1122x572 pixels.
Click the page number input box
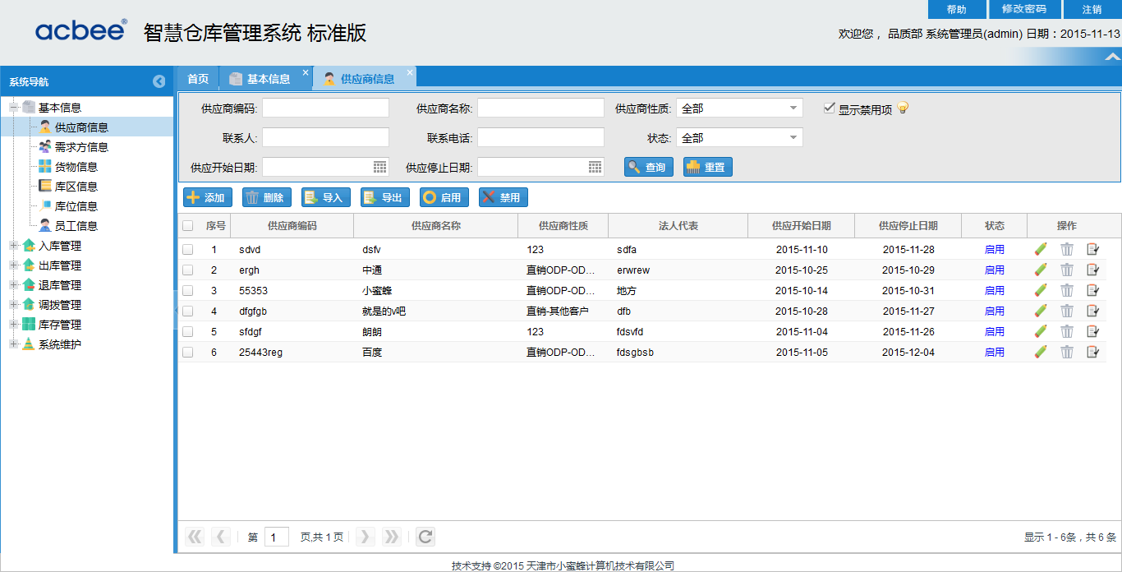tap(277, 537)
